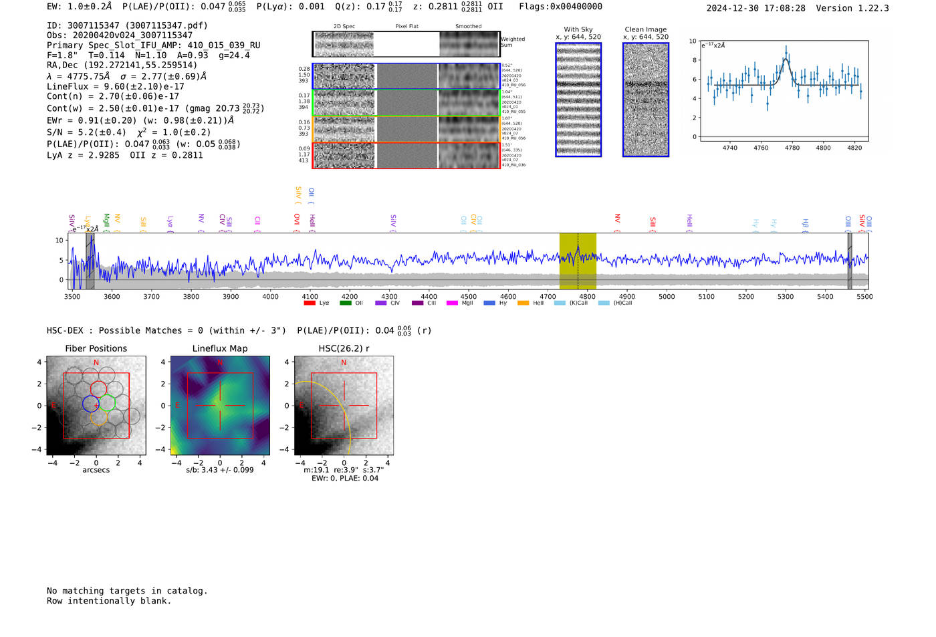This screenshot has width=936, height=637.
Task: Click the ID 3007115347 text line
Action: 127,25
